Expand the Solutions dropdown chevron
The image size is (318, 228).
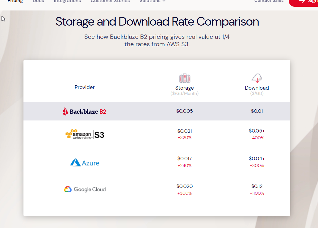pyautogui.click(x=164, y=1)
